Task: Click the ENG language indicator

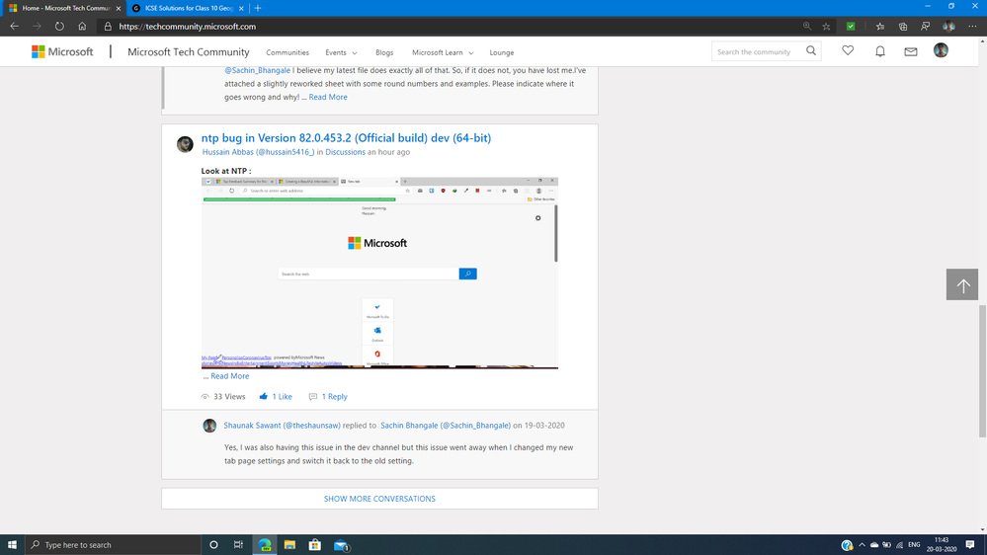Action: pos(914,545)
